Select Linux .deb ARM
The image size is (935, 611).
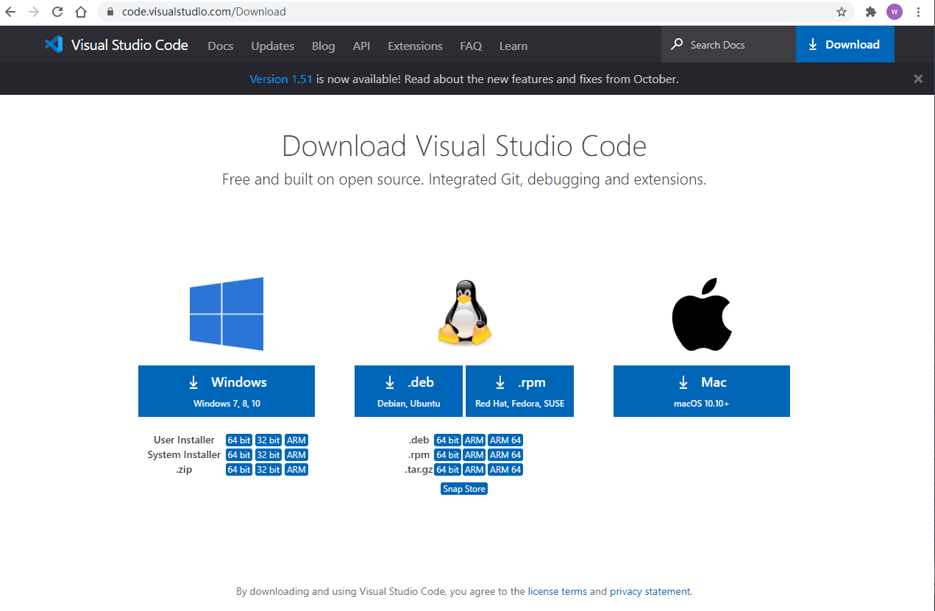pos(474,440)
